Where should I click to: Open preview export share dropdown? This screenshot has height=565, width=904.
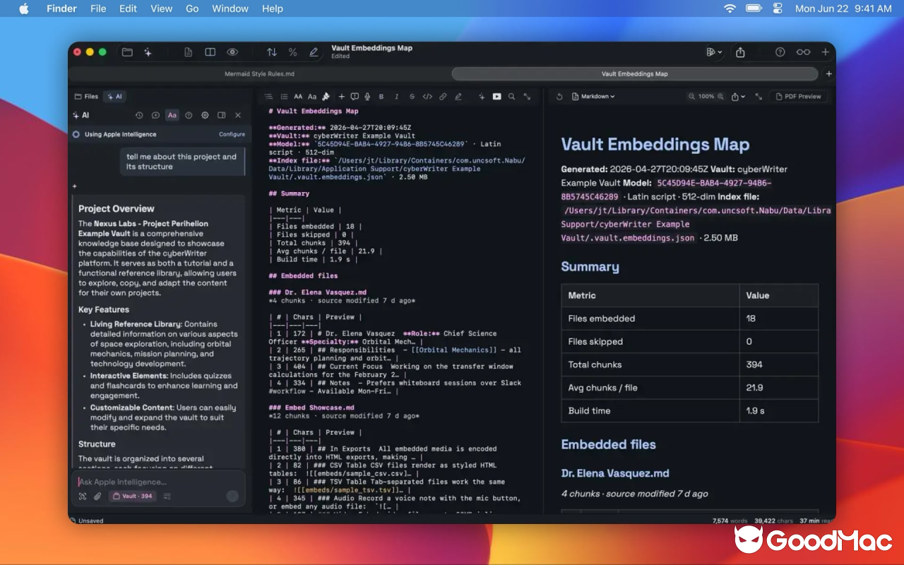[738, 97]
